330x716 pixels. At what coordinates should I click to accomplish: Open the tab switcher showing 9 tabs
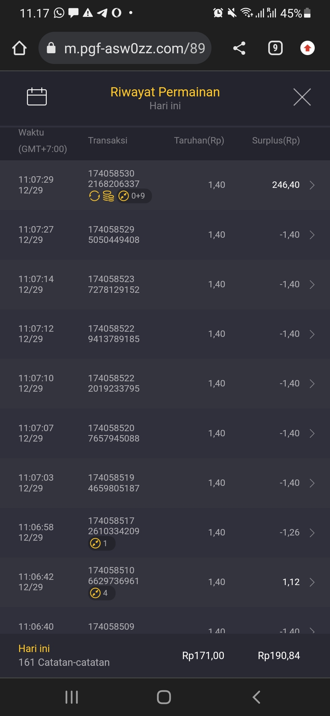click(x=275, y=48)
